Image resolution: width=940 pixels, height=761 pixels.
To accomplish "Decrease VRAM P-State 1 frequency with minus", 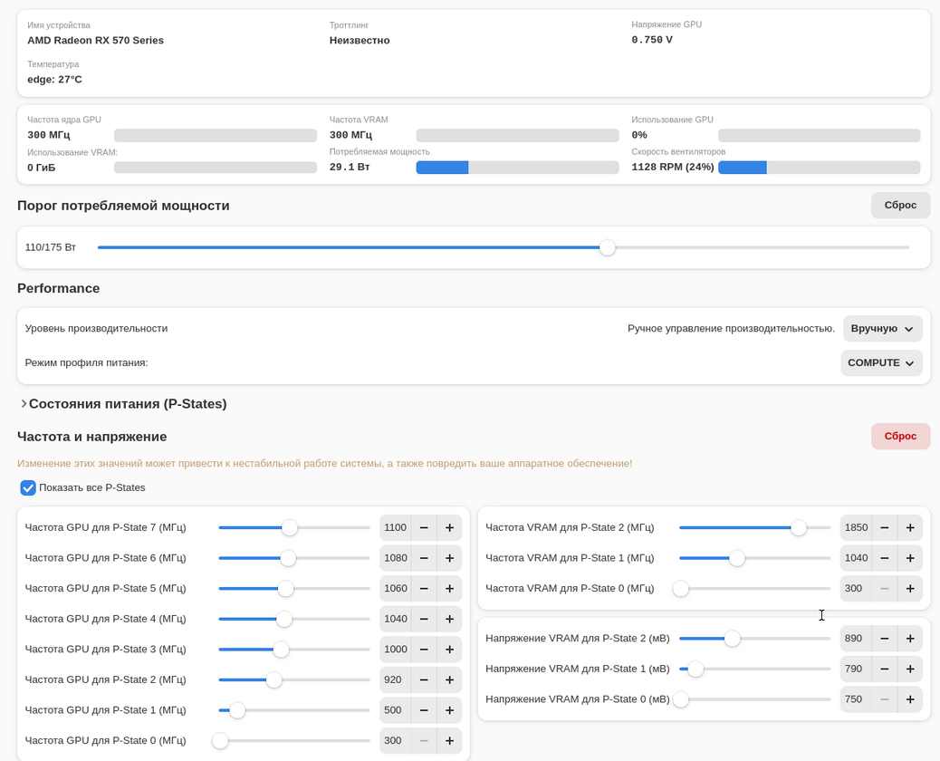I will pyautogui.click(x=884, y=558).
